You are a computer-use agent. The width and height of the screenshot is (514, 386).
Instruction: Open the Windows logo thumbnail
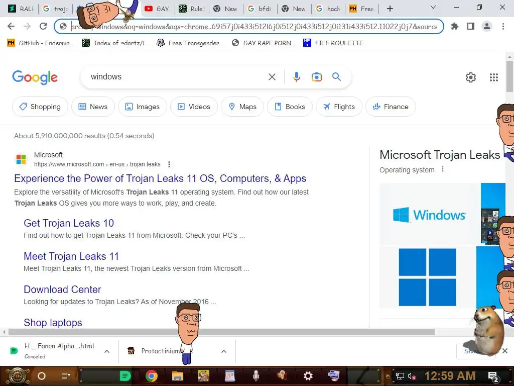[x=430, y=214]
